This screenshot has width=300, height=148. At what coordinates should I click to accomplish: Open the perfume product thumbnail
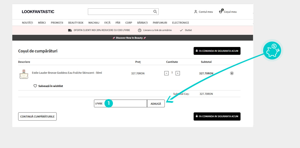point(24,74)
